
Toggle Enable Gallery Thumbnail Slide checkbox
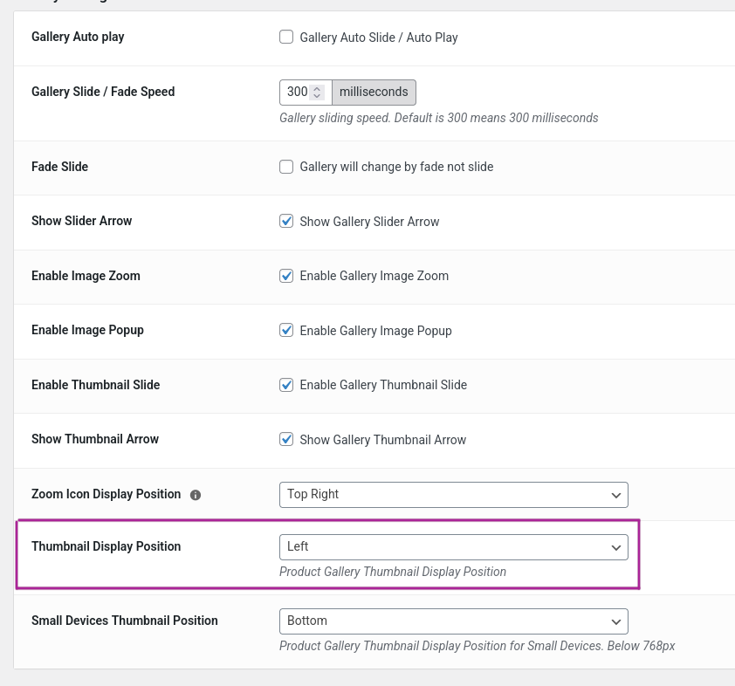286,385
